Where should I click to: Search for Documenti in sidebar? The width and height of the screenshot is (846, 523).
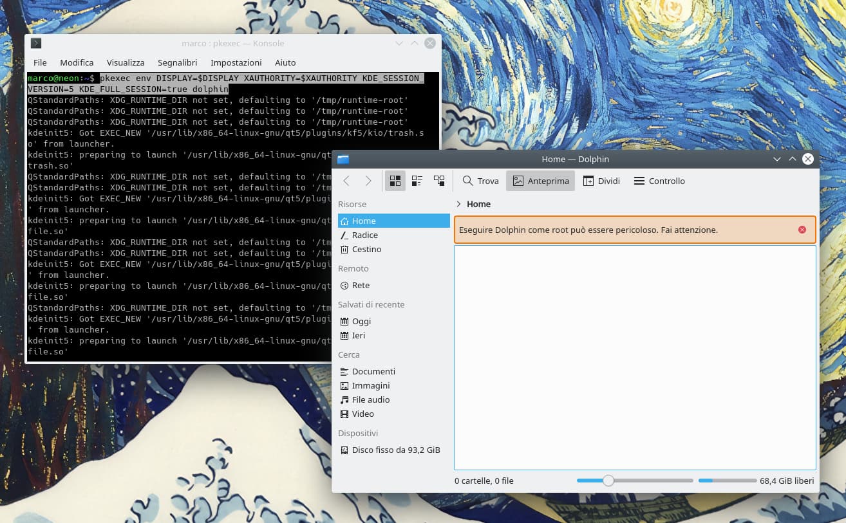point(394,371)
